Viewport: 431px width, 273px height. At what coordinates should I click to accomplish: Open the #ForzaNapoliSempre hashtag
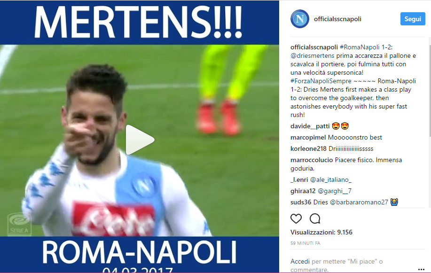tap(321, 81)
